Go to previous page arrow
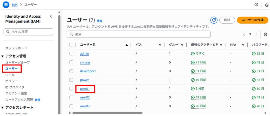This screenshot has height=116, width=270. click(x=244, y=34)
